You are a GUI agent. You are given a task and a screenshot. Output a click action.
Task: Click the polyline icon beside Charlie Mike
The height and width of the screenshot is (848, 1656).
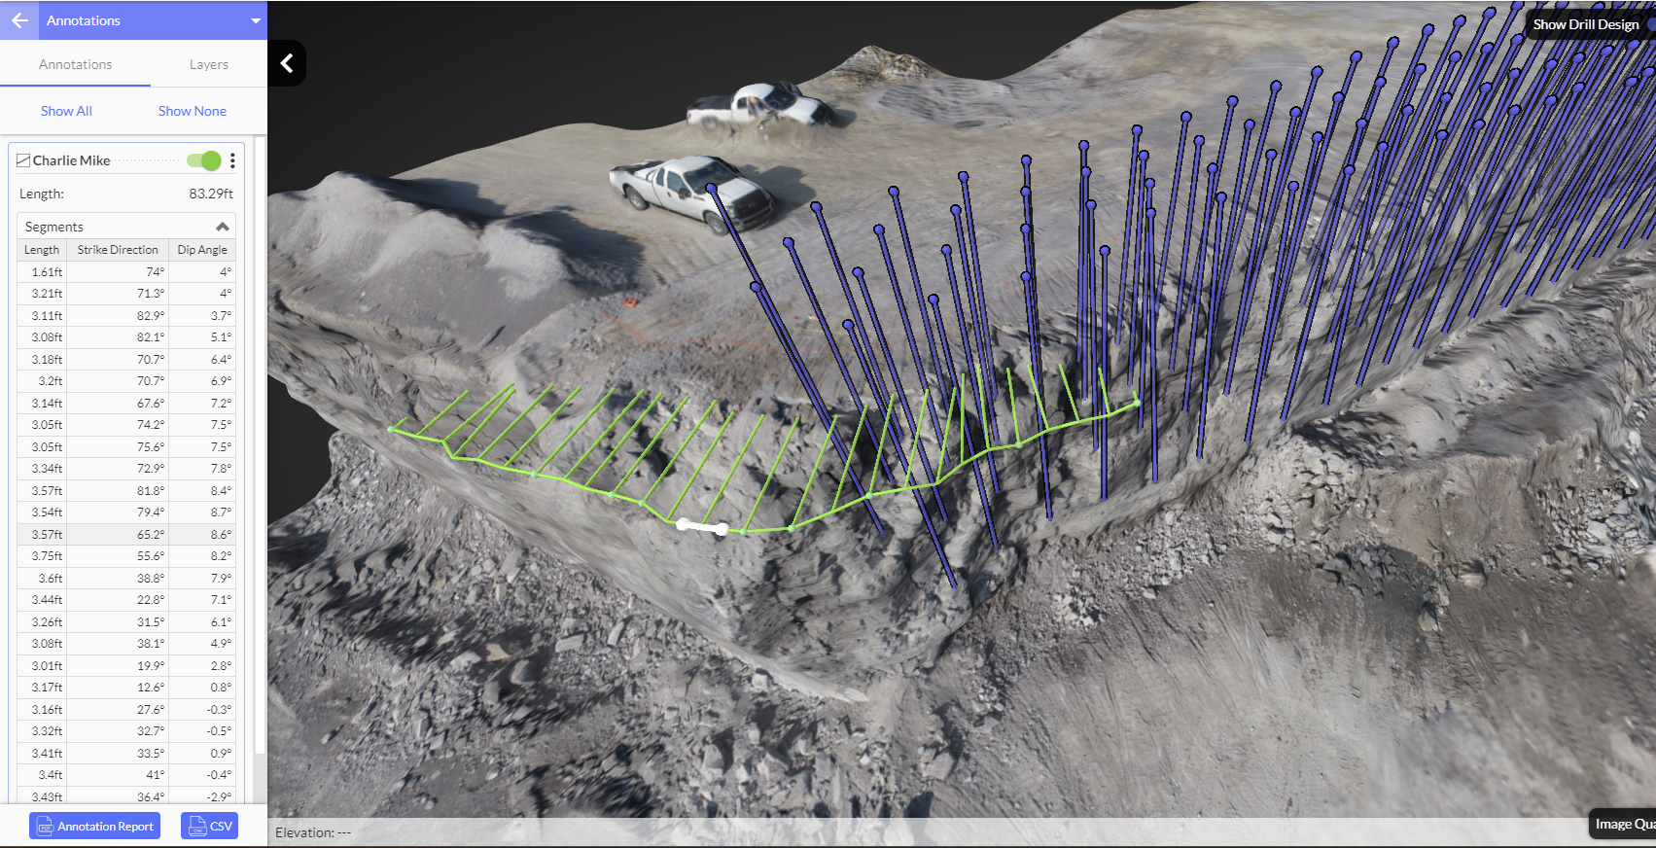click(23, 160)
